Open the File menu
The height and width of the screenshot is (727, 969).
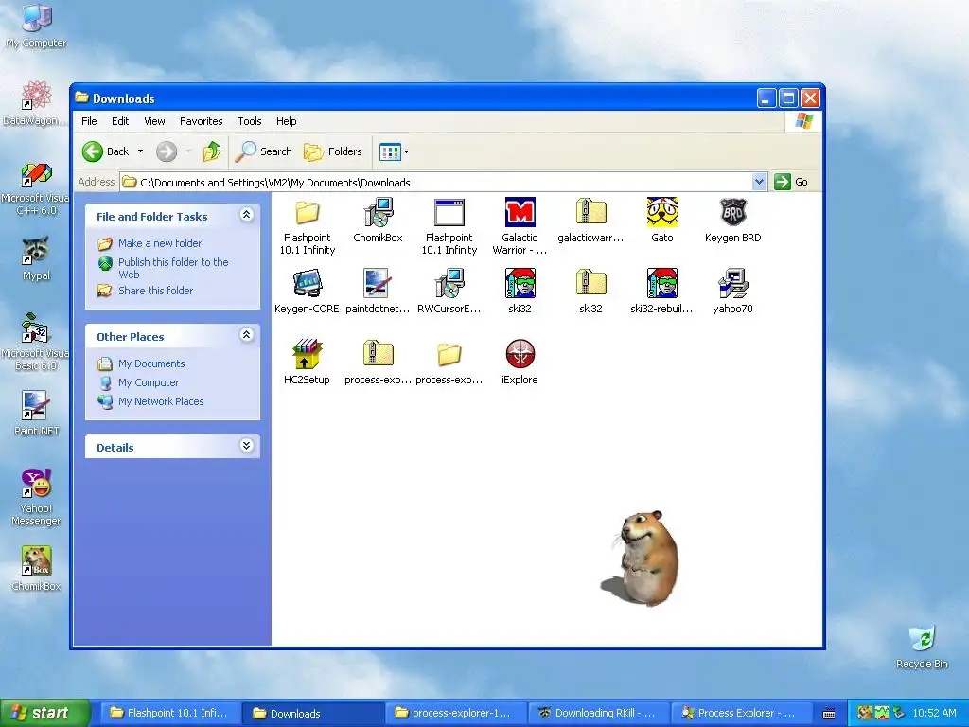89,121
